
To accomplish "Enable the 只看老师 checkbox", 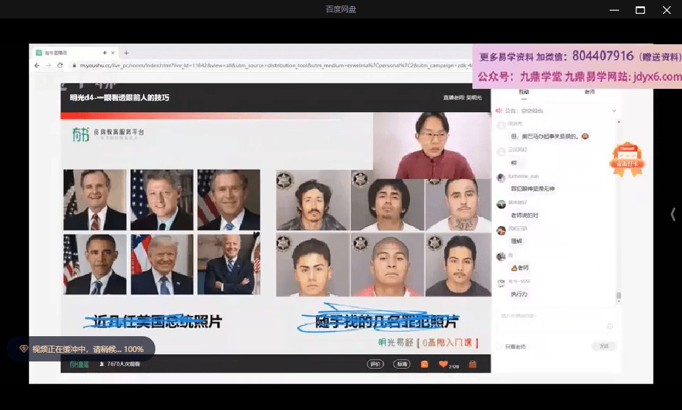I will (x=500, y=346).
